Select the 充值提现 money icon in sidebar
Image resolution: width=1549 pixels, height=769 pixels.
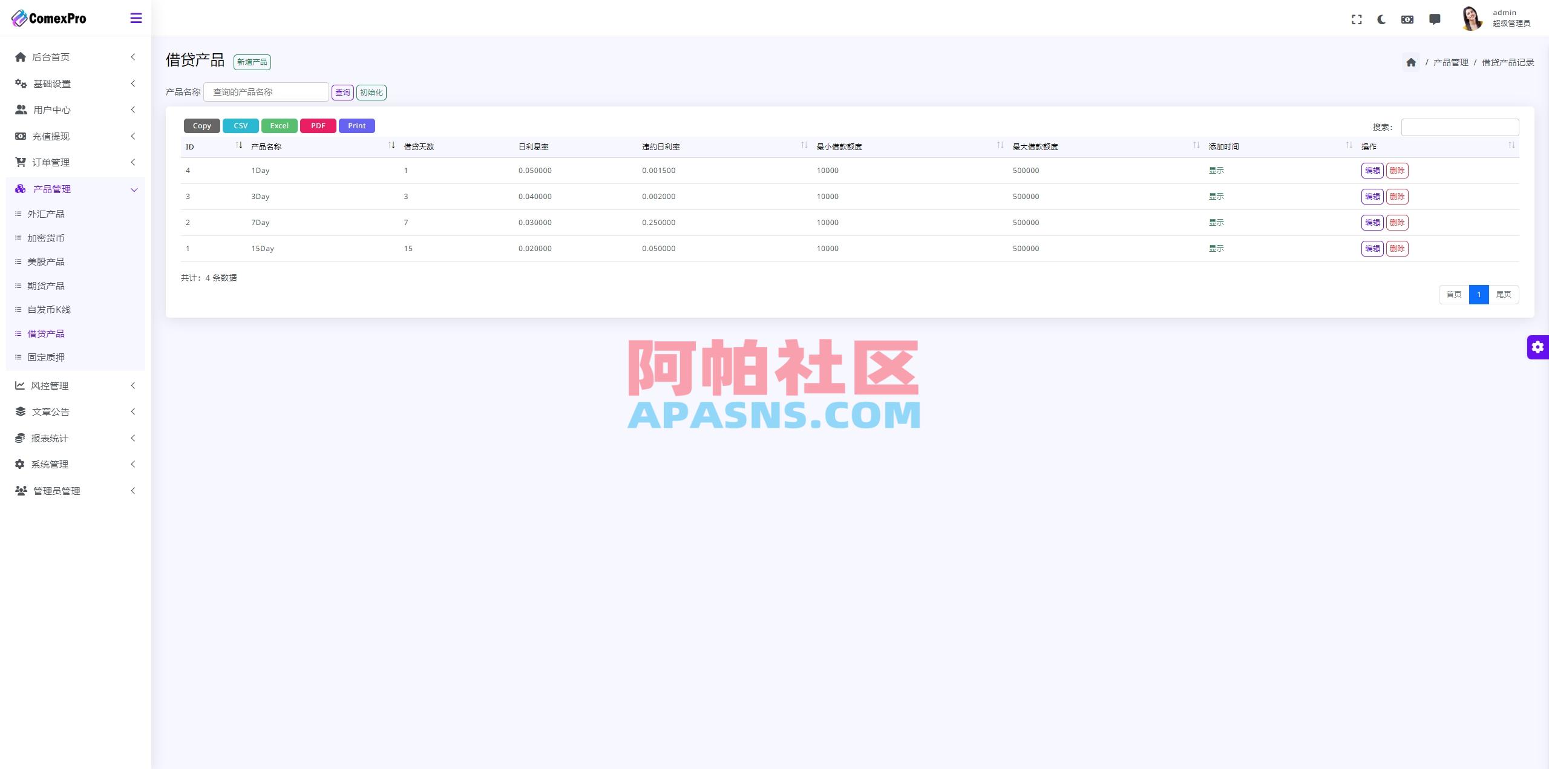(20, 136)
